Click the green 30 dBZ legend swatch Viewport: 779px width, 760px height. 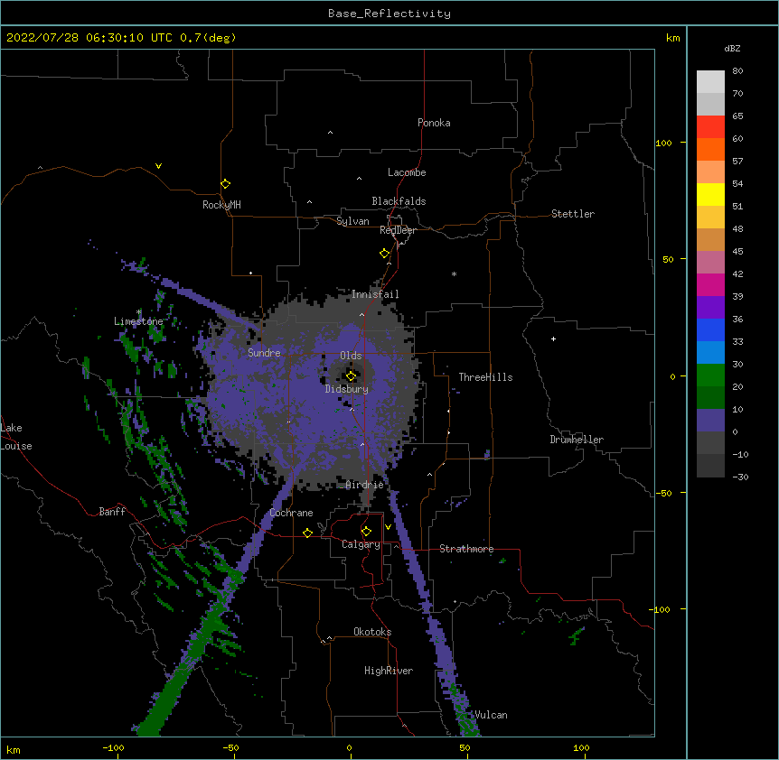point(710,375)
